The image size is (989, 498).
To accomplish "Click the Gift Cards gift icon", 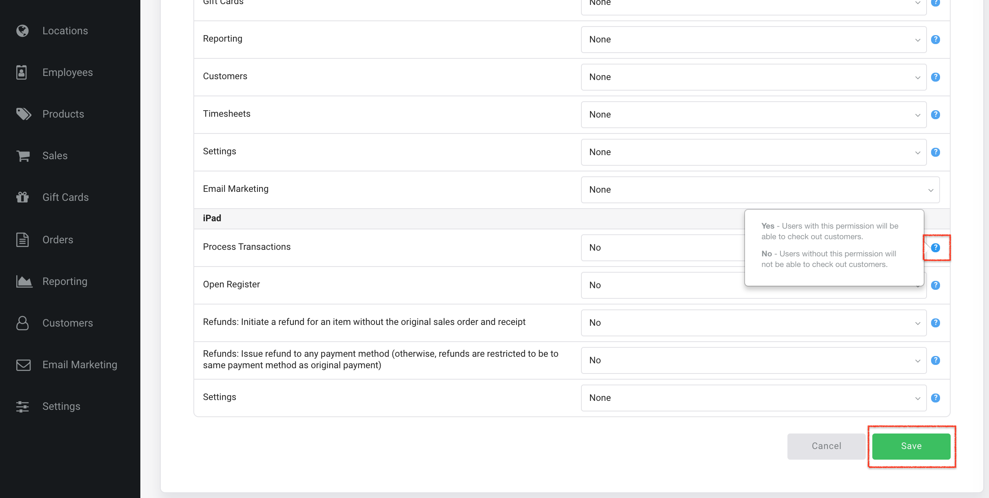I will (x=22, y=197).
